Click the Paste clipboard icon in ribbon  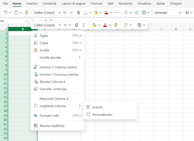16,13
